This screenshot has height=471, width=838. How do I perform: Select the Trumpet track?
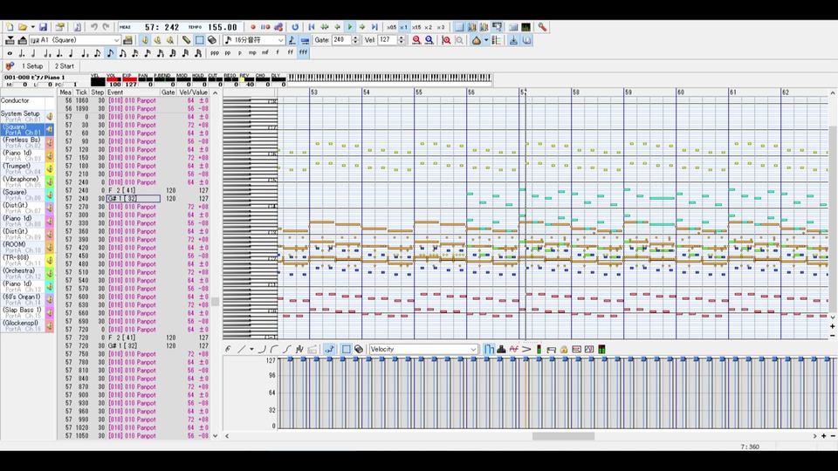click(x=23, y=168)
